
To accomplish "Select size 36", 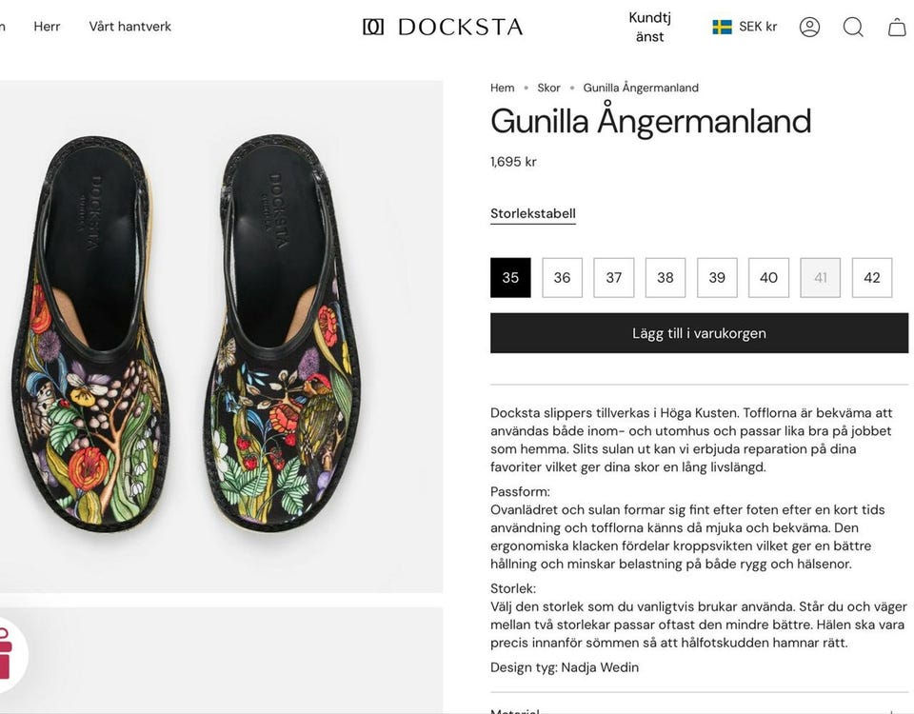I will click(x=563, y=278).
